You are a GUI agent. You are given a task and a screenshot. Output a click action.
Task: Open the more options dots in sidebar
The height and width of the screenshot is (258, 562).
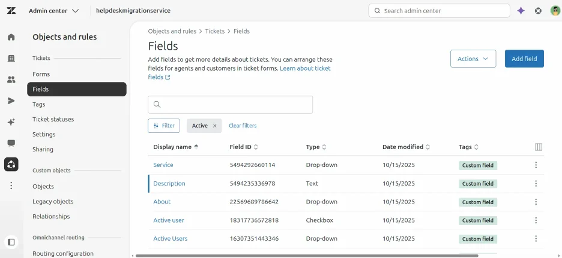11,186
